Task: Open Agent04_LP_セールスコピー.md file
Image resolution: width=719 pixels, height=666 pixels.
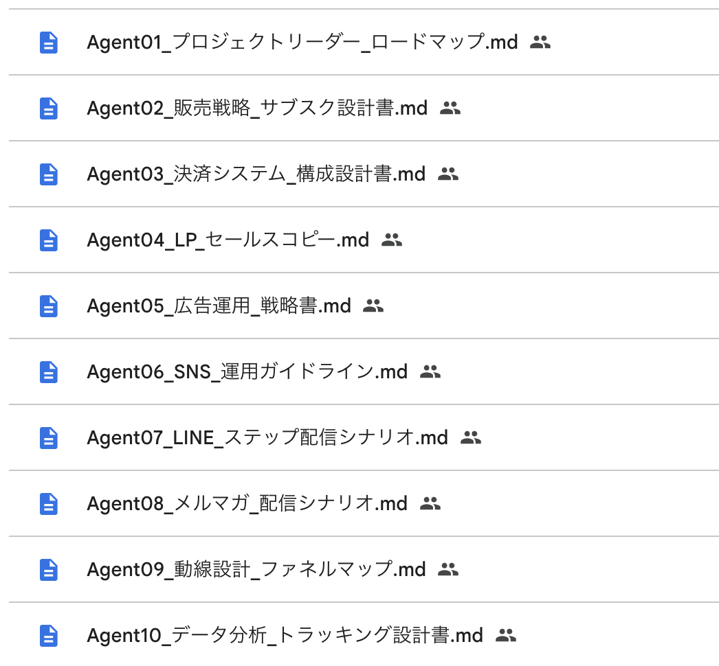Action: [x=228, y=240]
